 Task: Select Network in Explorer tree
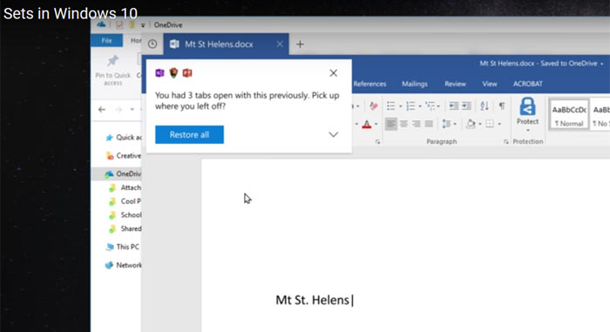[x=124, y=265]
